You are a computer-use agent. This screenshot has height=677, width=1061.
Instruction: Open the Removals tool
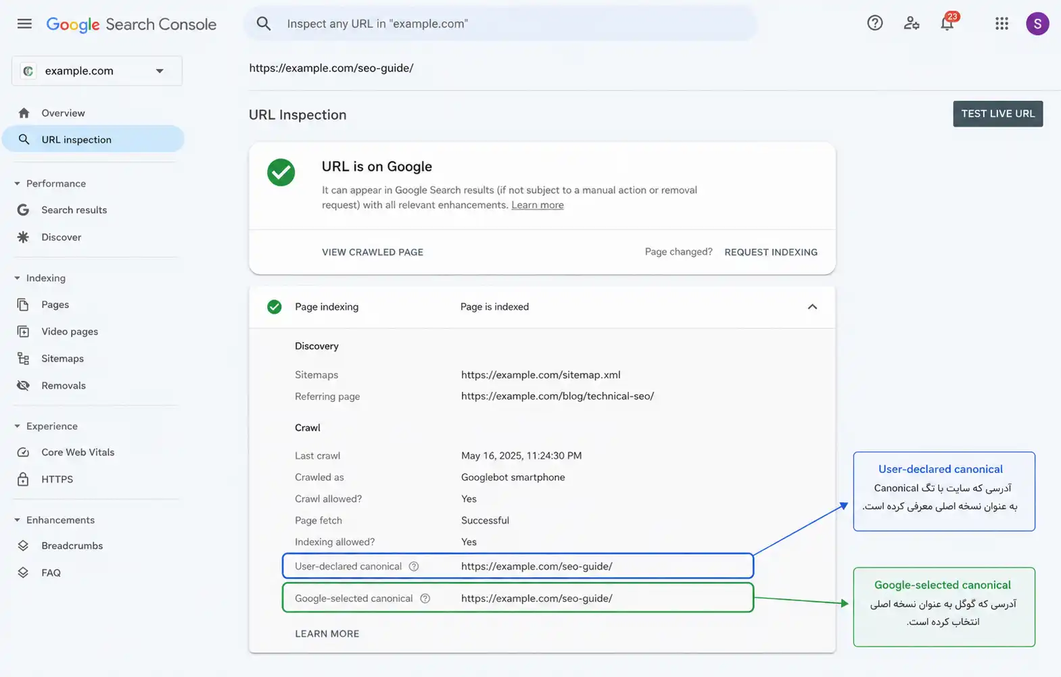[x=64, y=386]
